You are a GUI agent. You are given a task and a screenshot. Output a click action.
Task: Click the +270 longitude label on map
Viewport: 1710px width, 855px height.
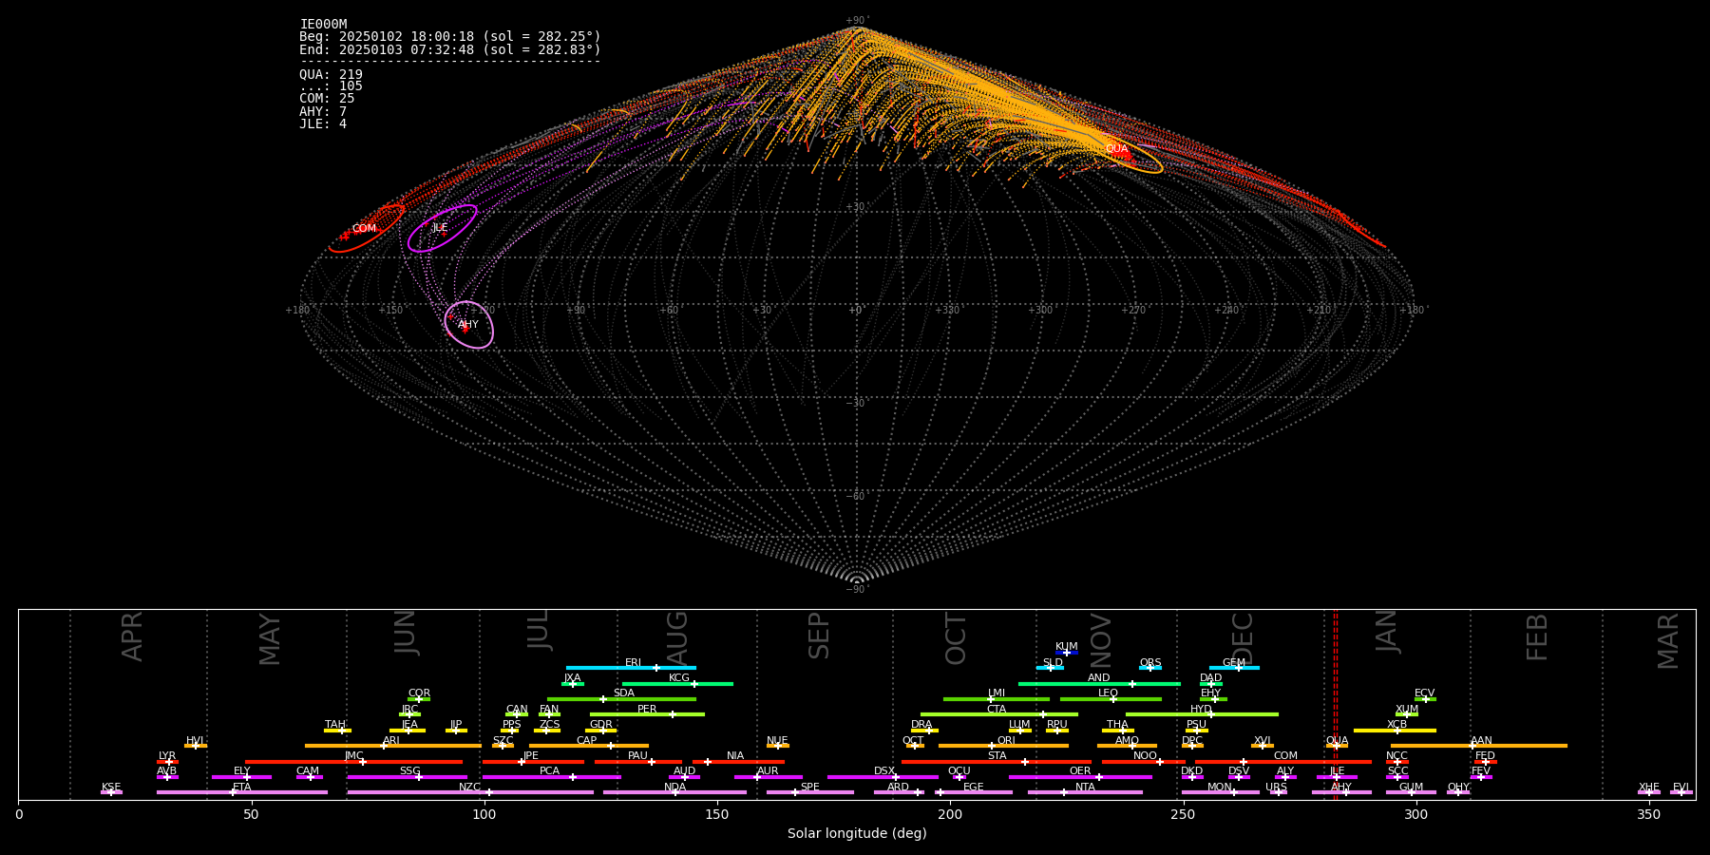pyautogui.click(x=1133, y=311)
